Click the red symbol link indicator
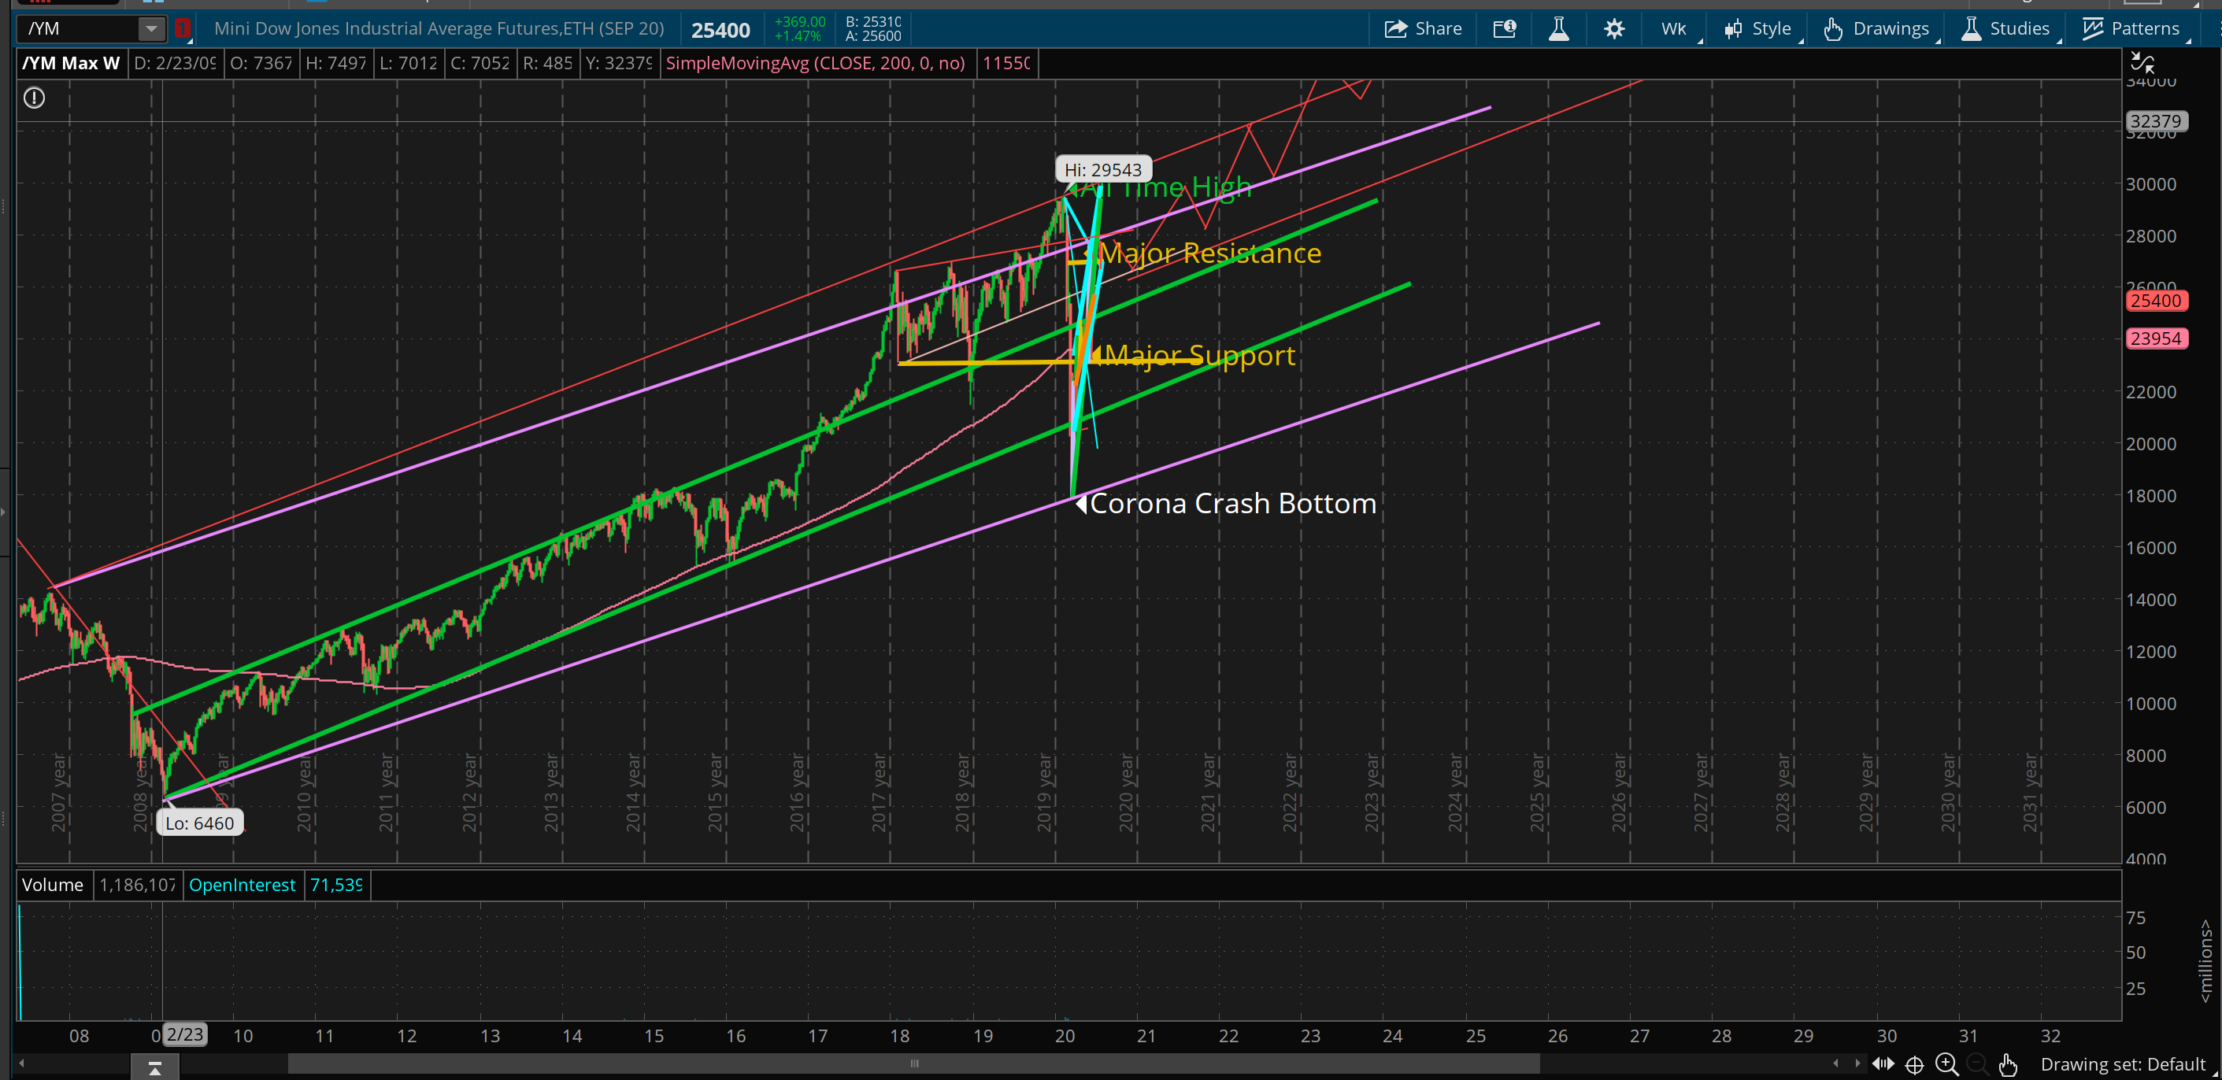 point(182,28)
